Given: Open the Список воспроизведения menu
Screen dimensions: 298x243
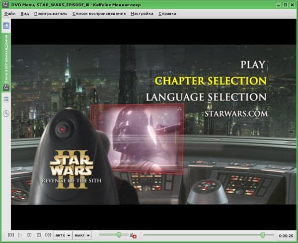Looking at the screenshot, I should [99, 14].
